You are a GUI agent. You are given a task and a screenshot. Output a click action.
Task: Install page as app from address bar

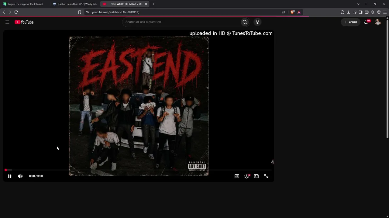tap(283, 12)
